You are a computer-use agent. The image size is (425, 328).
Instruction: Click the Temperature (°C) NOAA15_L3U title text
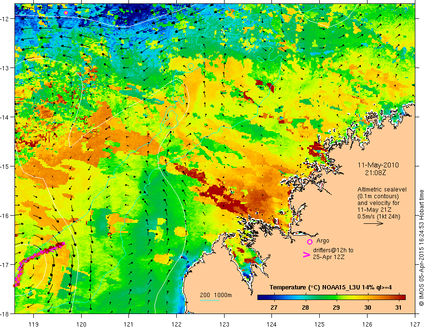pyautogui.click(x=330, y=287)
